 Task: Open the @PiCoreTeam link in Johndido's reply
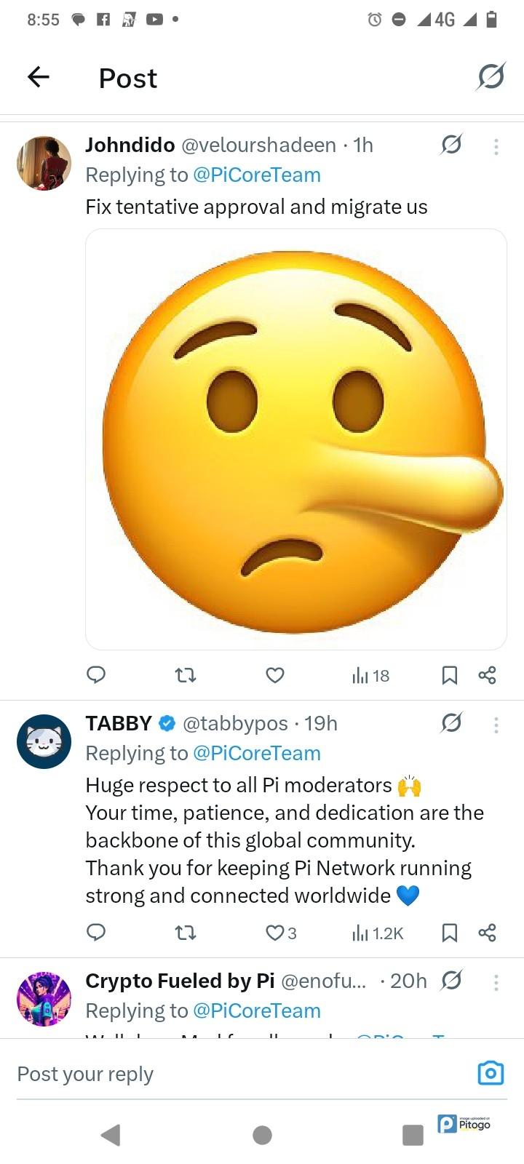click(x=256, y=175)
